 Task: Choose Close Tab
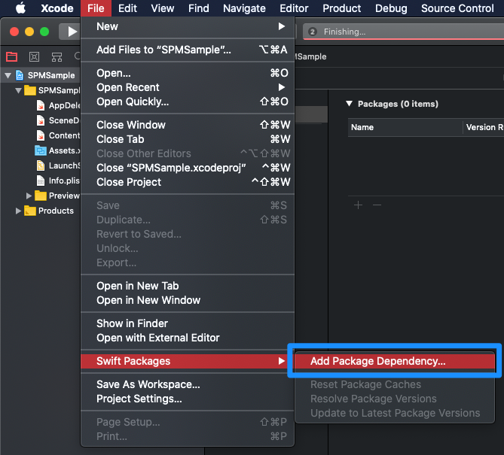click(188, 139)
